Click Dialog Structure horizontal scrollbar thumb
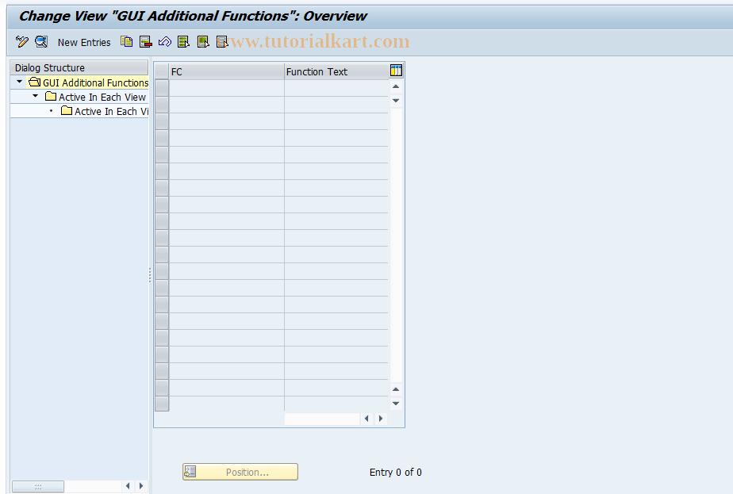 click(38, 487)
